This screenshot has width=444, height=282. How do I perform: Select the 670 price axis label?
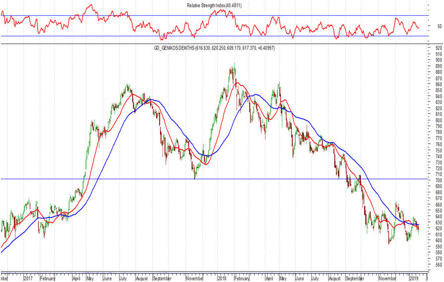[x=439, y=198]
